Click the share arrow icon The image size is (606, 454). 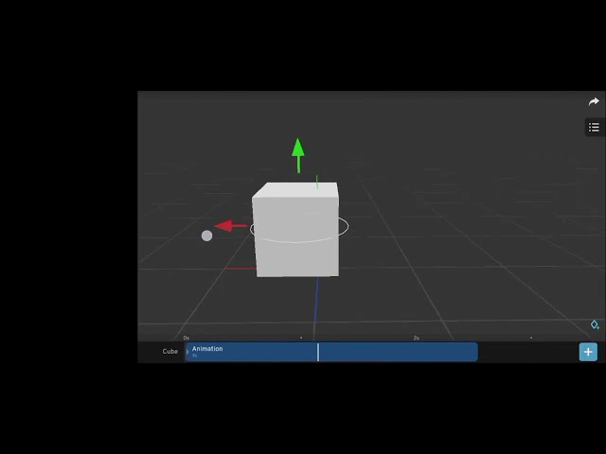click(594, 101)
